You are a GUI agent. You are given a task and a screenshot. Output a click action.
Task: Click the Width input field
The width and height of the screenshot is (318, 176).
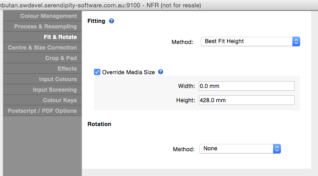tap(247, 86)
